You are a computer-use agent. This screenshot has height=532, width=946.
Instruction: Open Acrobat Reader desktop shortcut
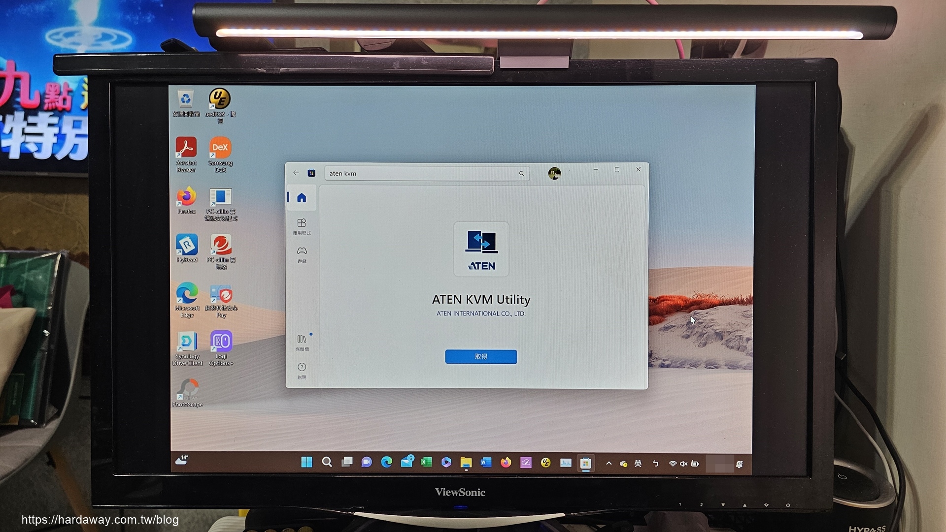click(x=186, y=155)
